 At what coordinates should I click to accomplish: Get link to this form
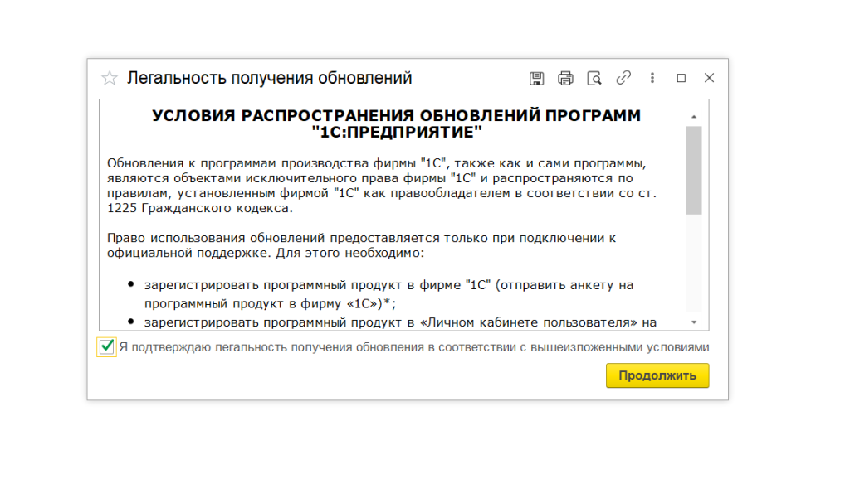623,78
